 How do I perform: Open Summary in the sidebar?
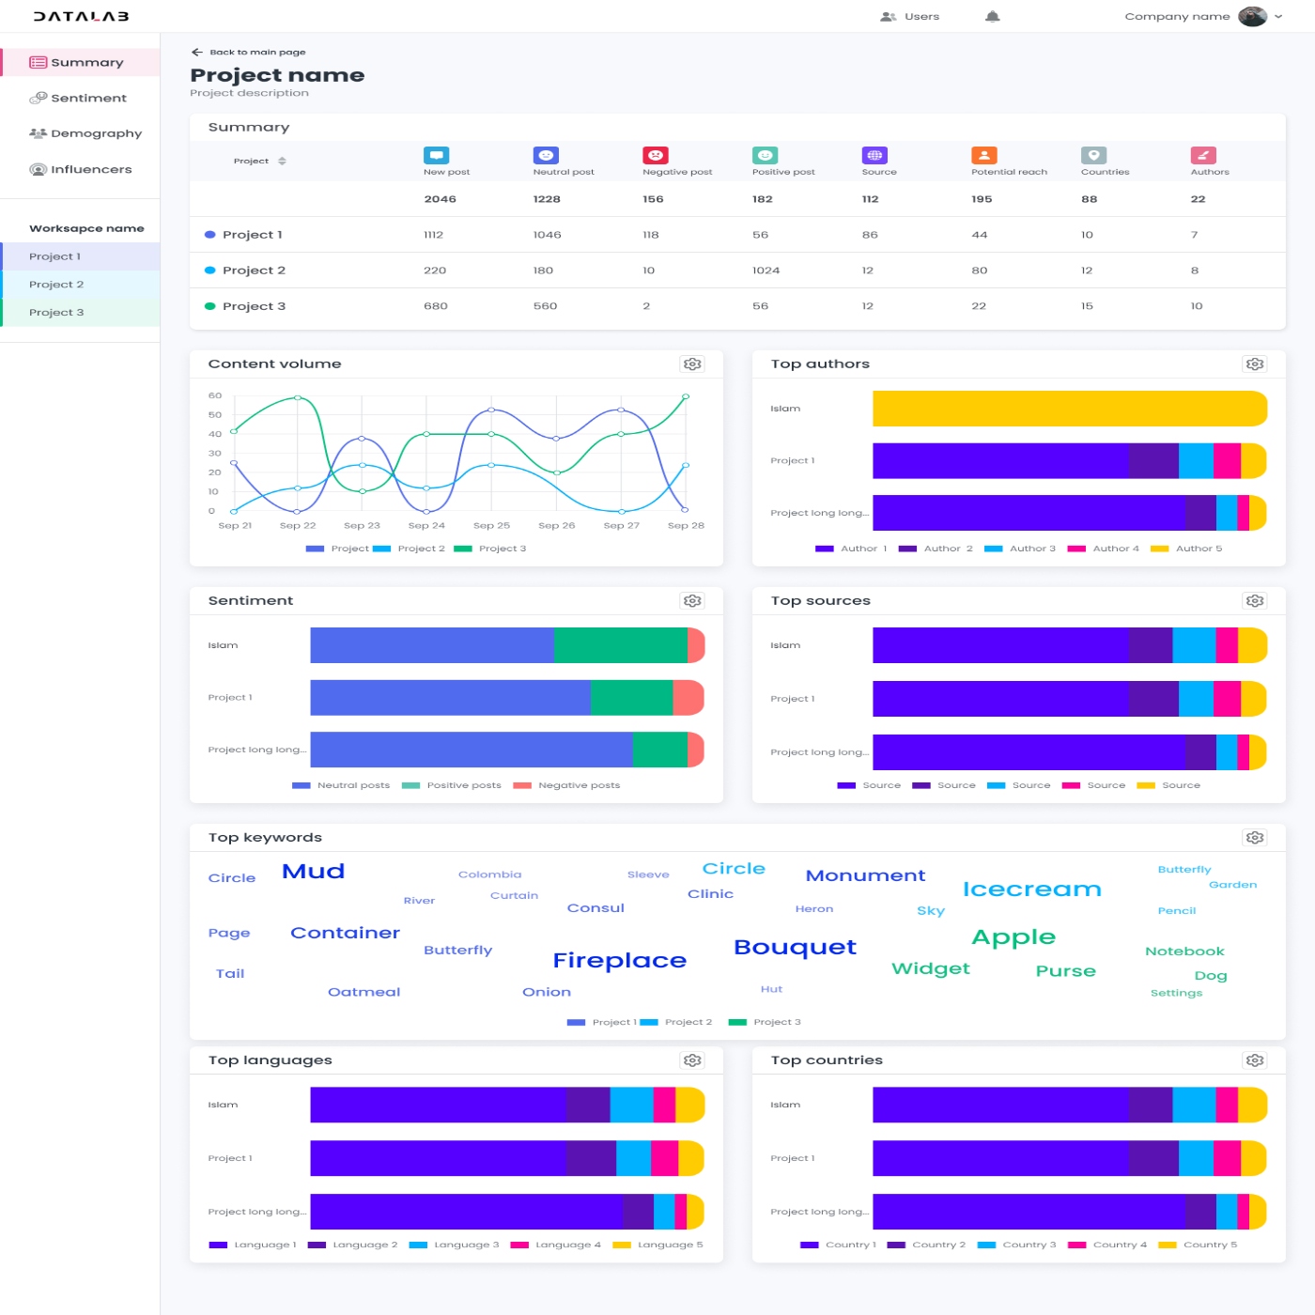[80, 62]
